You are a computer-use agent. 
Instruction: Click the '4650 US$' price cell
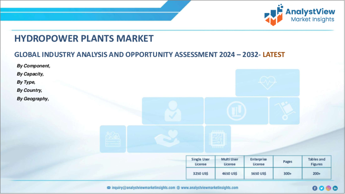pyautogui.click(x=229, y=174)
